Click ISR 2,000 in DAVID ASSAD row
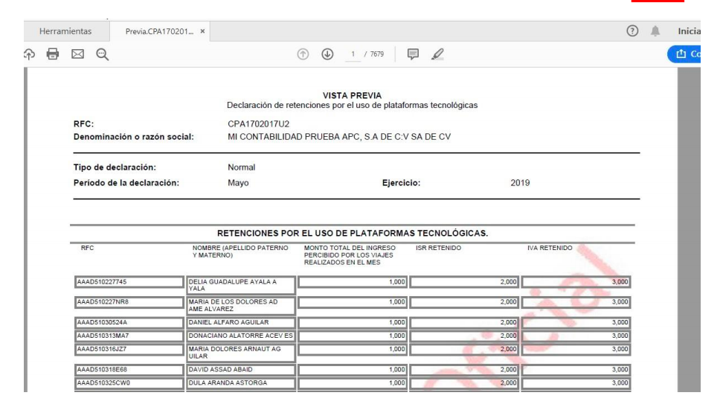This screenshot has width=723, height=410. pyautogui.click(x=464, y=369)
